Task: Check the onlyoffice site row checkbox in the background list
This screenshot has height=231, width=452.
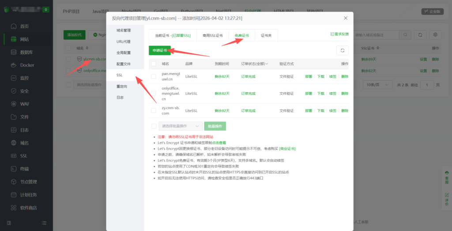Action: coord(68,71)
